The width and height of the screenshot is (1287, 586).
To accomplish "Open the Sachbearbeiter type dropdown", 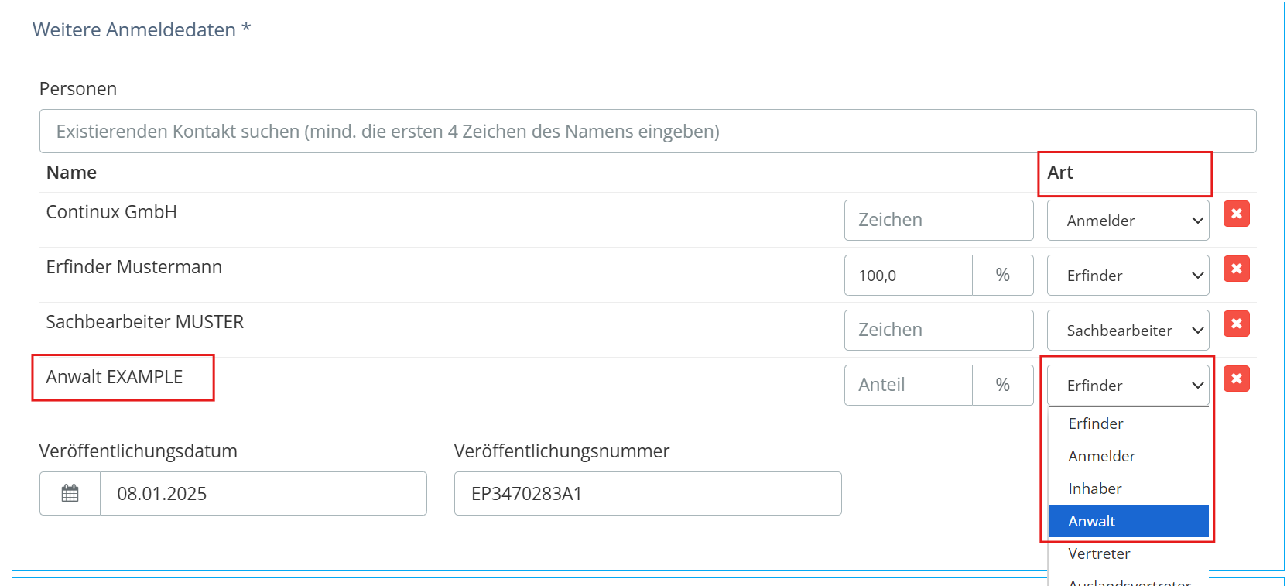I will coord(1128,331).
